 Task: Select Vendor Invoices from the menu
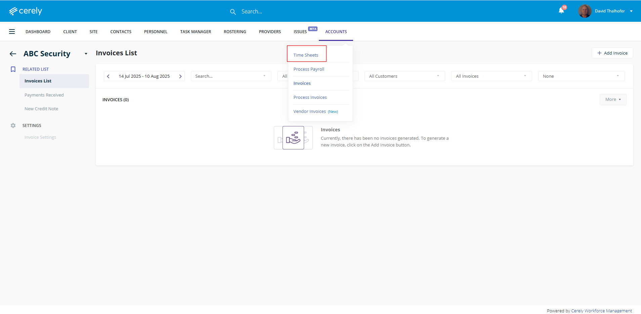[x=309, y=112]
